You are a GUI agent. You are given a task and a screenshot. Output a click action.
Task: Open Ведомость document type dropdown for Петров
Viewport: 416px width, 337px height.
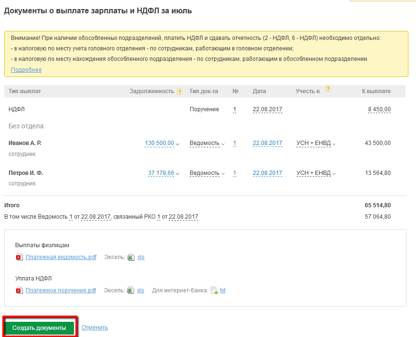click(207, 173)
